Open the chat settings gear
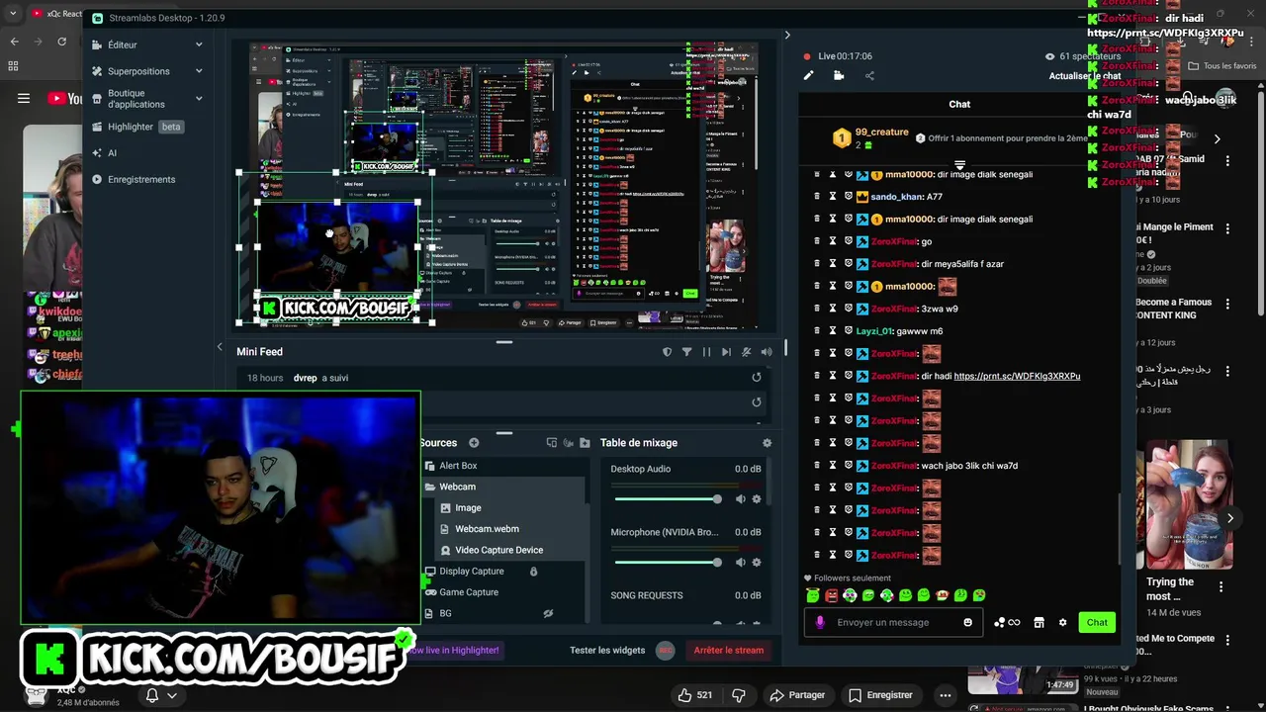Screen dimensions: 1266x712 click(x=1062, y=622)
